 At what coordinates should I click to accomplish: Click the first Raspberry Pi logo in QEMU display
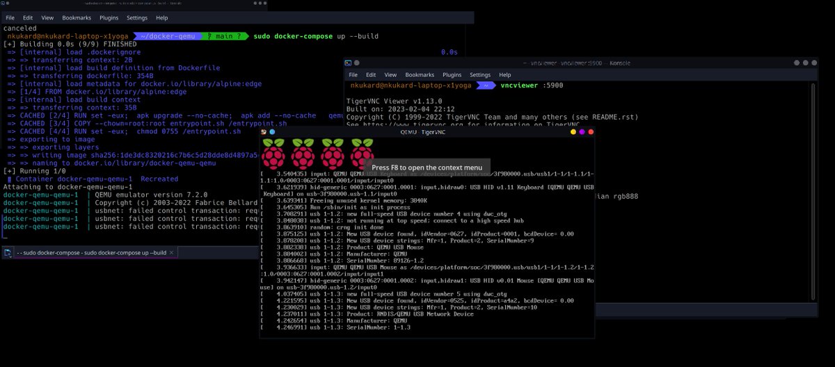tap(273, 153)
